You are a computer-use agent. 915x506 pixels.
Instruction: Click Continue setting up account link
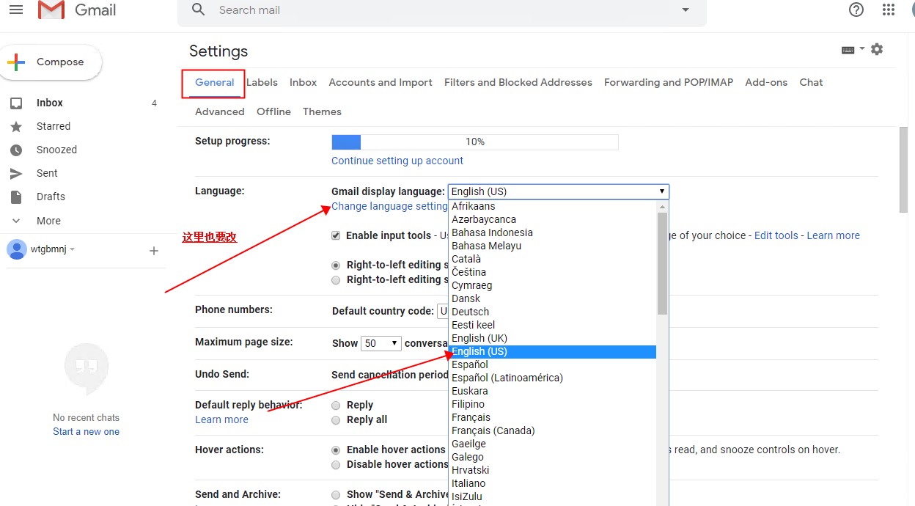[397, 161]
